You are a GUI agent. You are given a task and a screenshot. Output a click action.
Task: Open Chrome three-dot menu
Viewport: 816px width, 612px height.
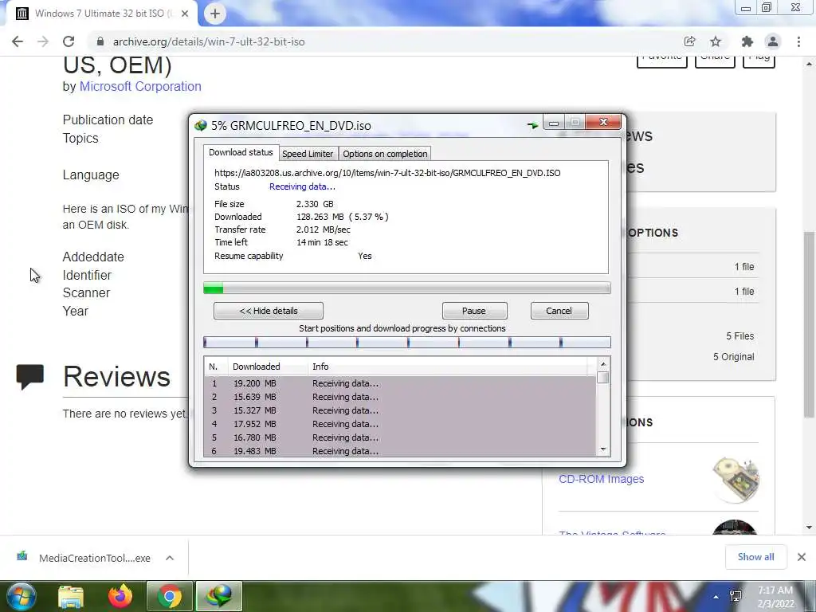click(x=798, y=41)
